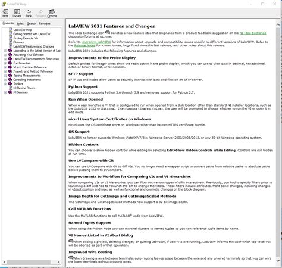Expand the Property and Method Reference node
Viewport: 282px width, 268px height.
coord(5,71)
